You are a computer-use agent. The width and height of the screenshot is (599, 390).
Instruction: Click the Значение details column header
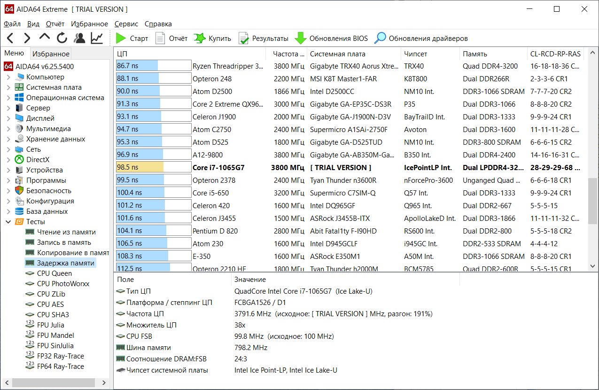[x=345, y=280]
